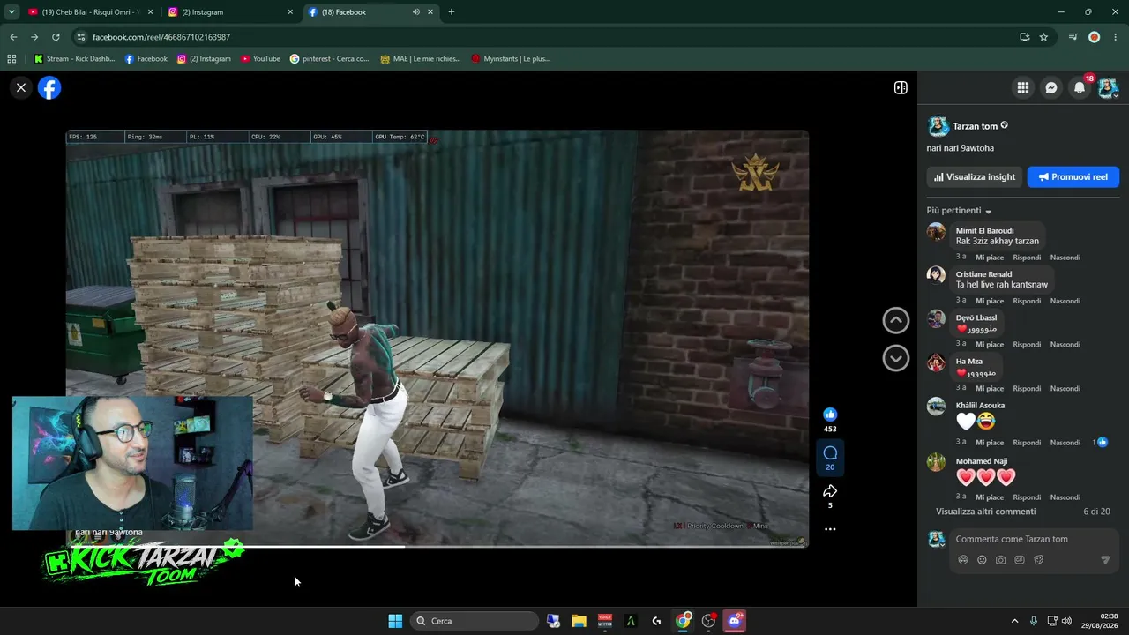Go to Facebook home via the logo
Screen dimensions: 1129x635
49,87
